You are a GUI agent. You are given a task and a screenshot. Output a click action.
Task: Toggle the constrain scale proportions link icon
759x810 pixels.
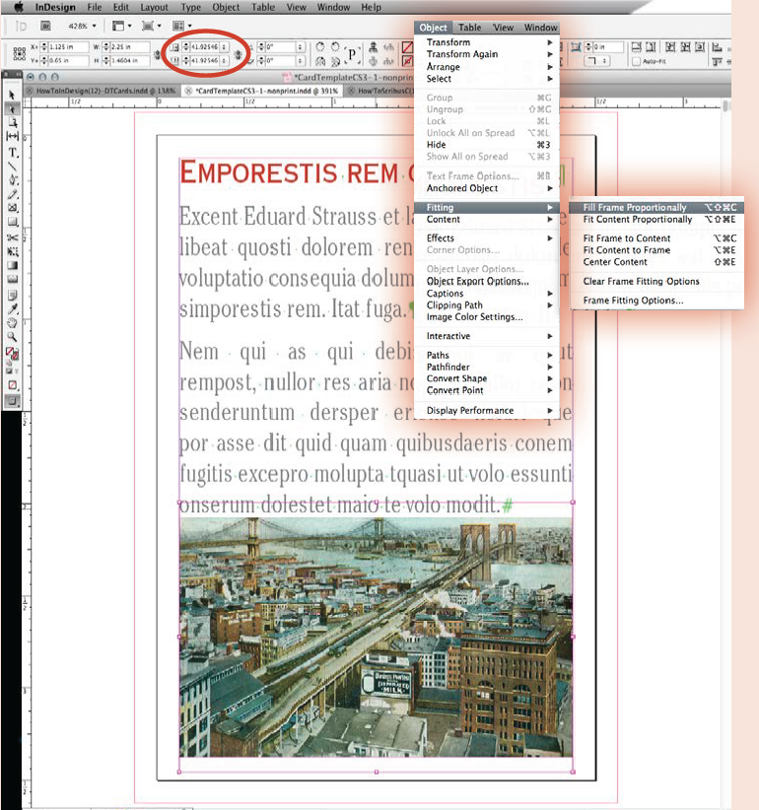click(238, 53)
